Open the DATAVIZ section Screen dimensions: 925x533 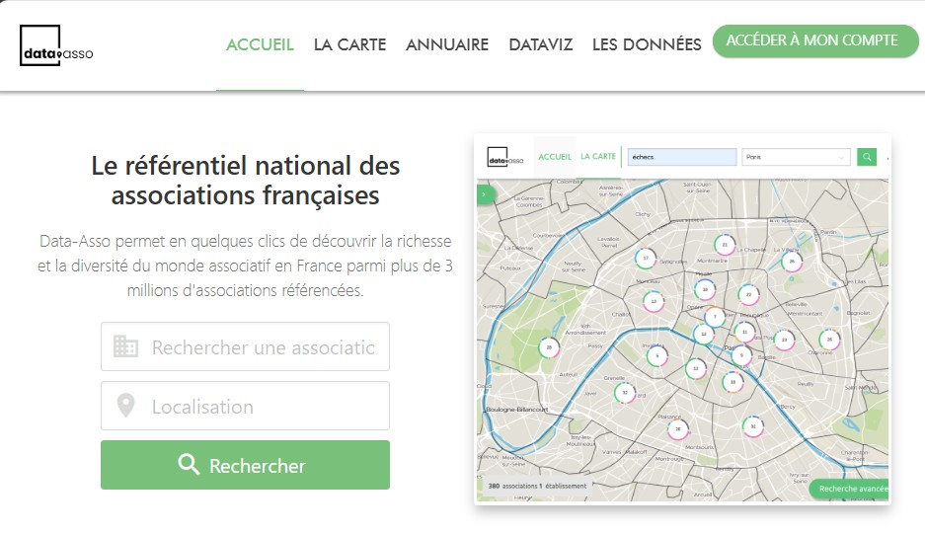click(x=540, y=44)
